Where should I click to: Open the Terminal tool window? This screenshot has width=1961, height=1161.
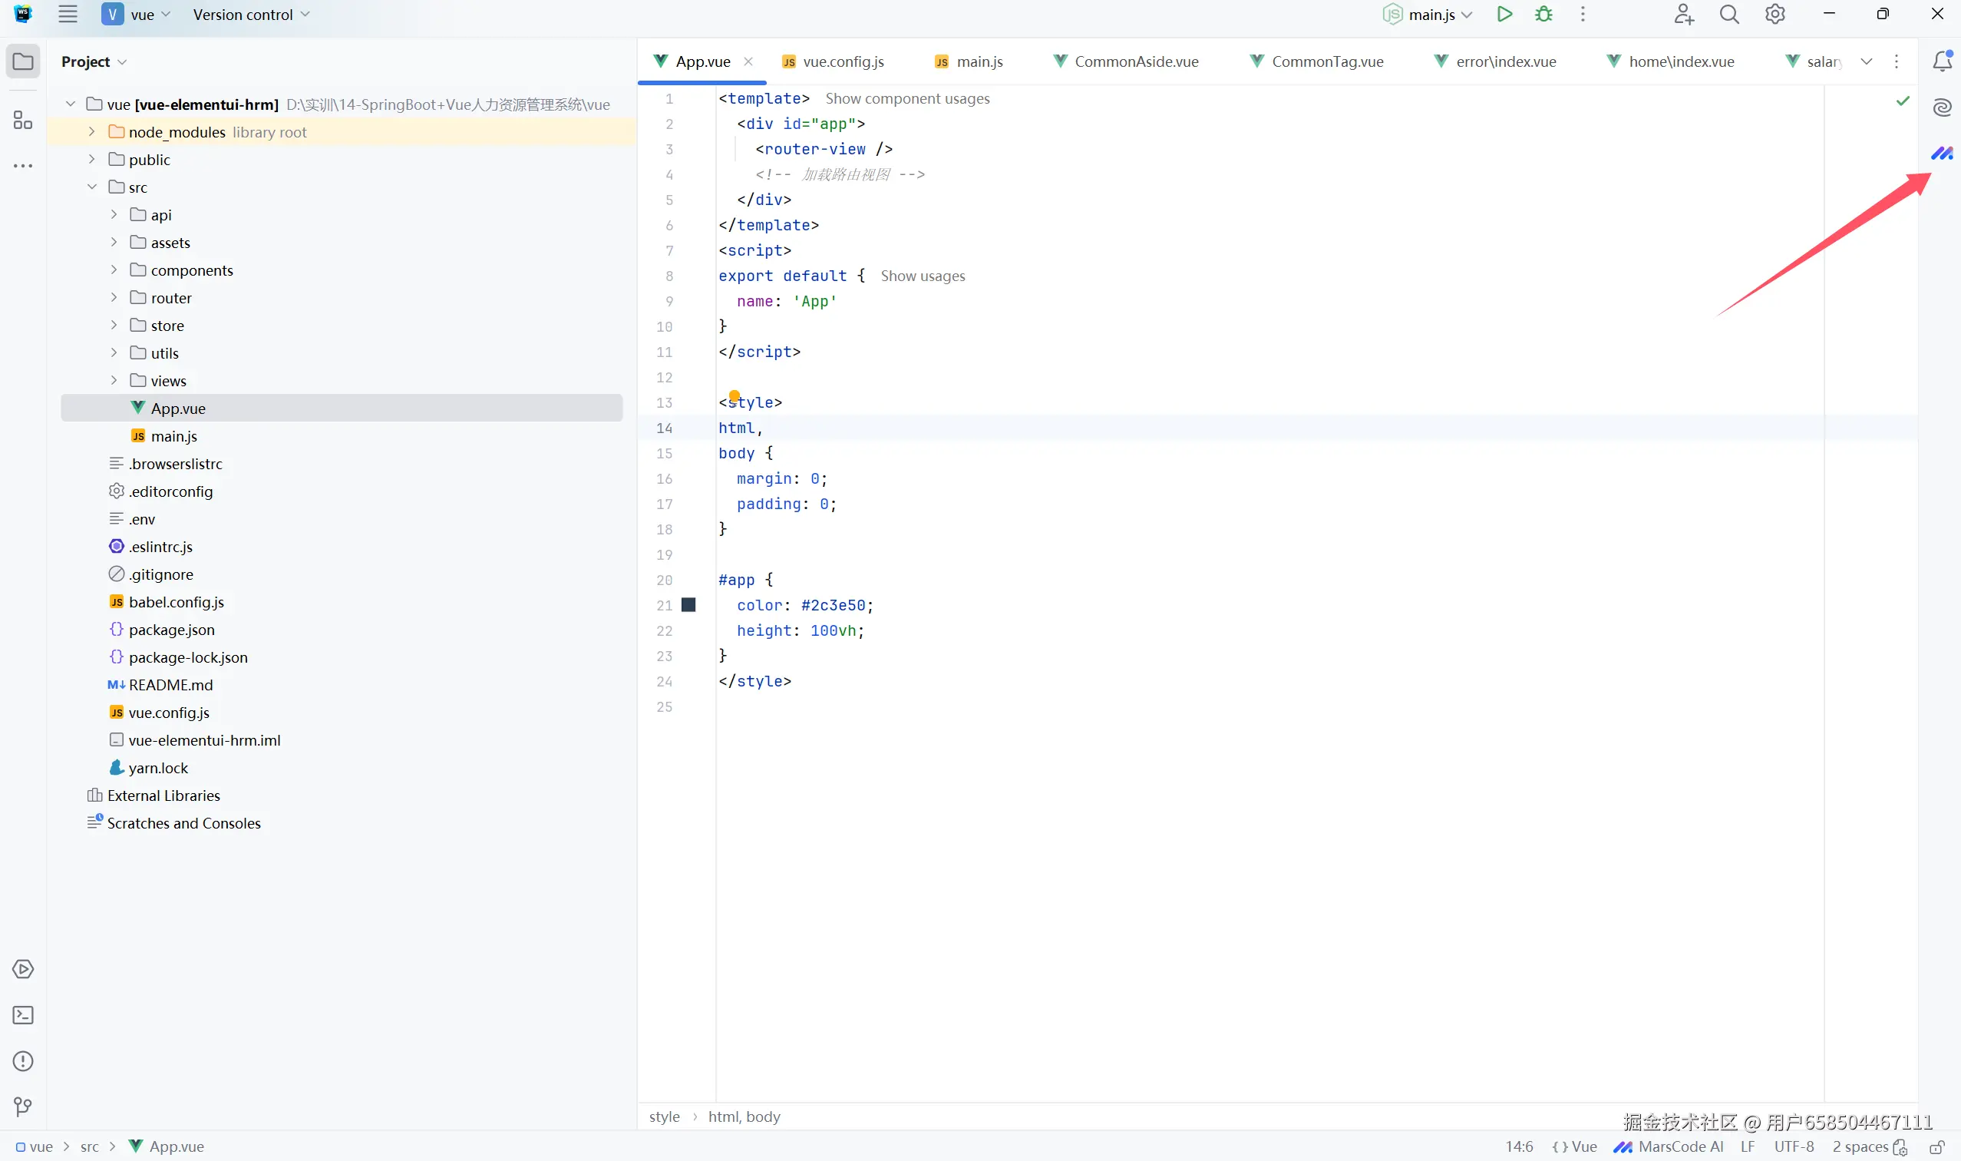(23, 1015)
